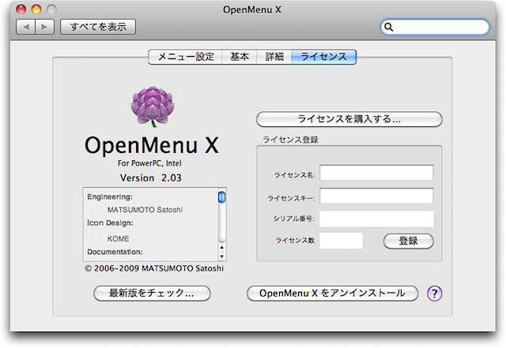Click the 登録 button
This screenshot has height=348, width=506.
(x=408, y=241)
